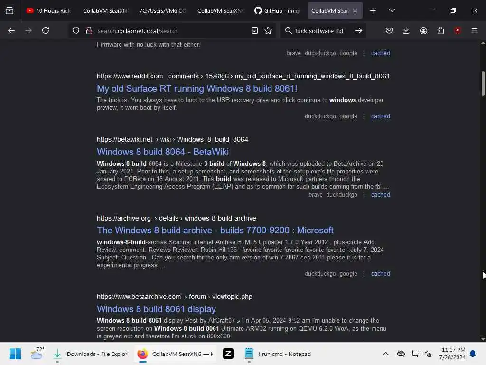
Task: Open Firefox Downloads panel
Action: 406,30
